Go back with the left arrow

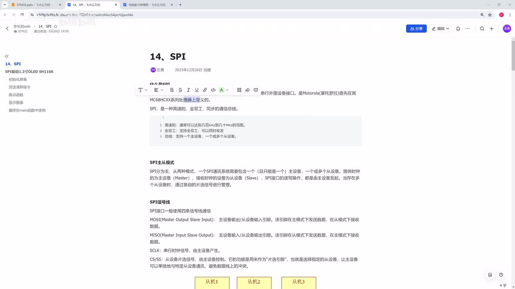click(x=7, y=28)
